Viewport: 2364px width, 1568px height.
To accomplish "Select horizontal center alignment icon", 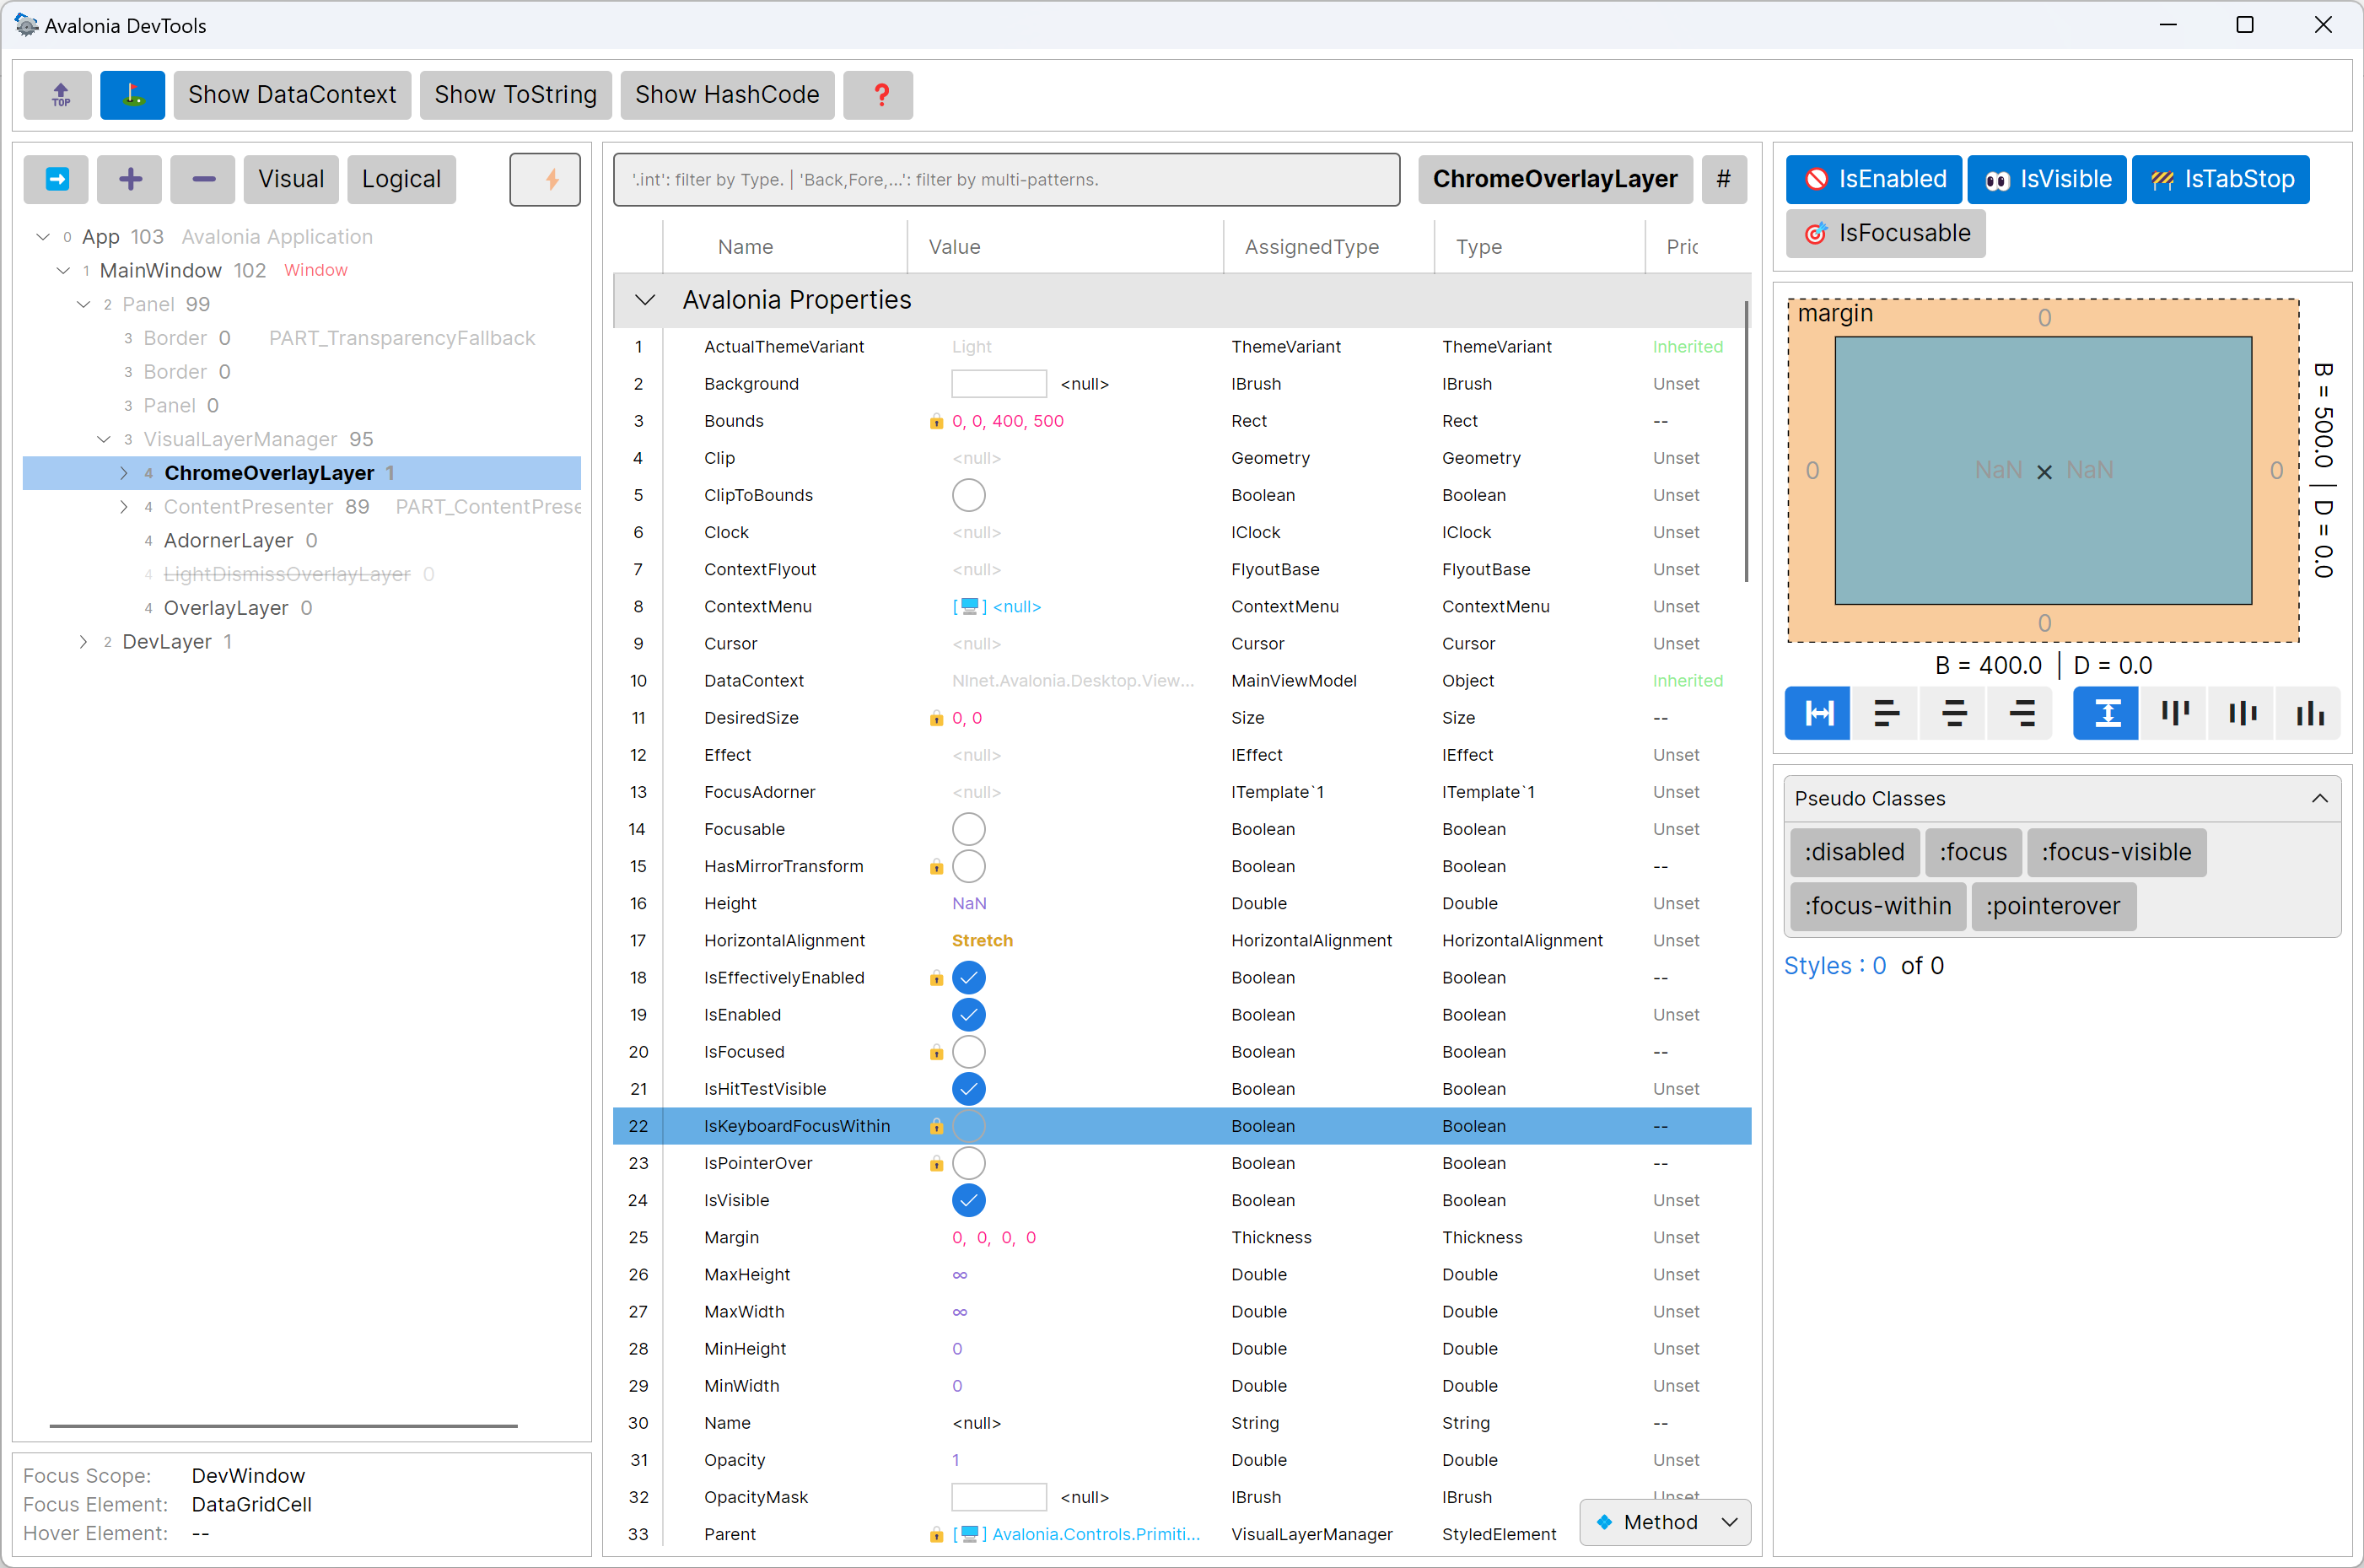I will click(x=1953, y=713).
